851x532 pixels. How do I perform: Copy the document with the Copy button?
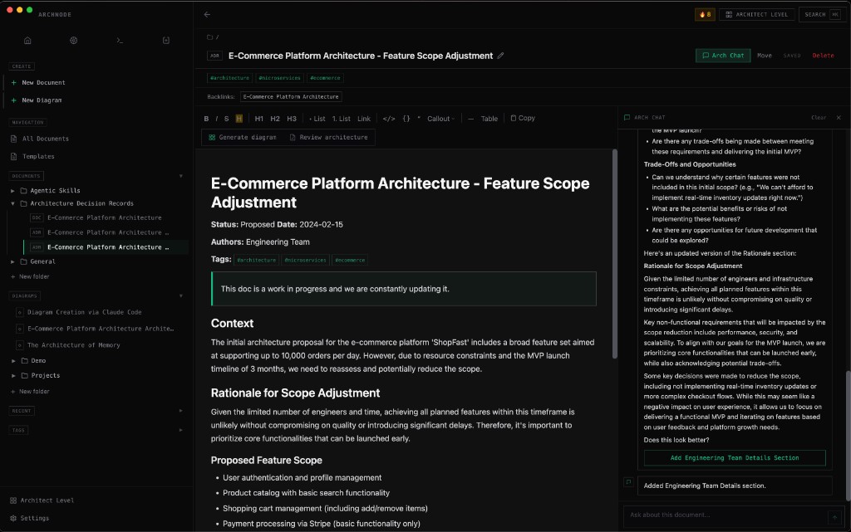click(x=523, y=118)
